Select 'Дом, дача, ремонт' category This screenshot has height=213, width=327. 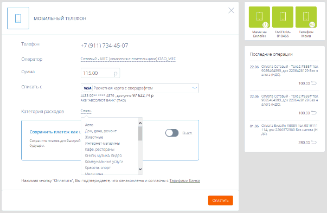pyautogui.click(x=101, y=131)
